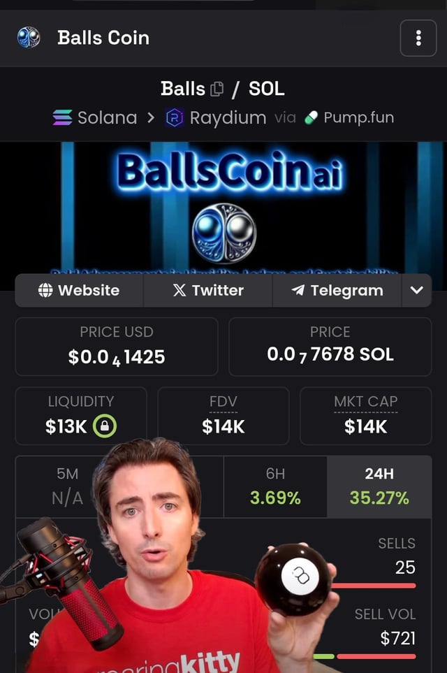The width and height of the screenshot is (447, 673).
Task: Click the Solana chain icon
Action: (63, 117)
